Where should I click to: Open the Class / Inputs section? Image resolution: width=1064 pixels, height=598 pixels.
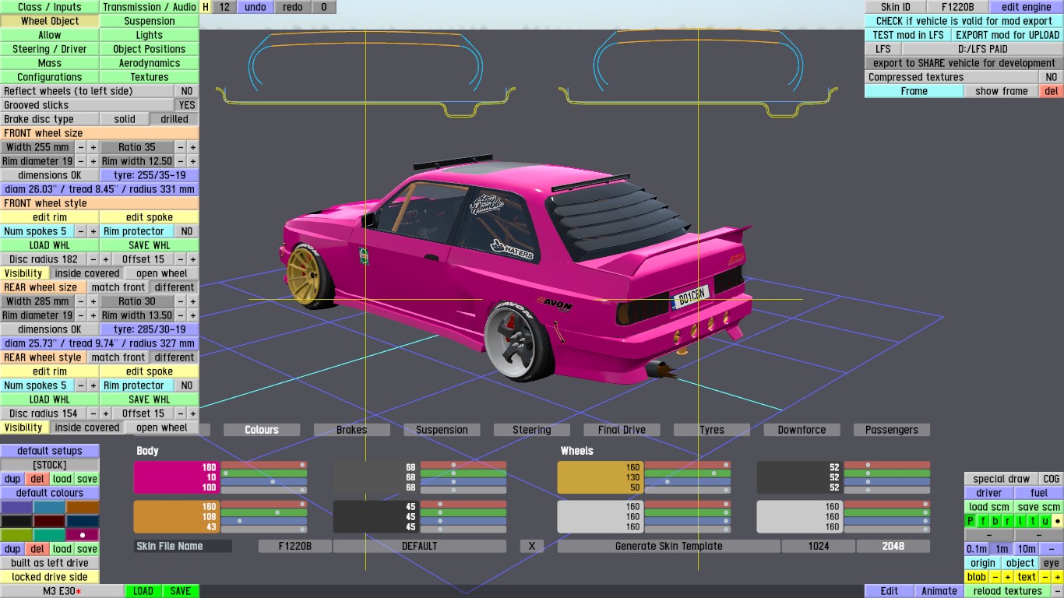click(50, 7)
